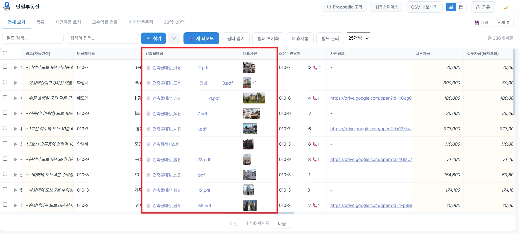Create 새 레코드 button
Image resolution: width=519 pixels, height=234 pixels.
tap(201, 38)
